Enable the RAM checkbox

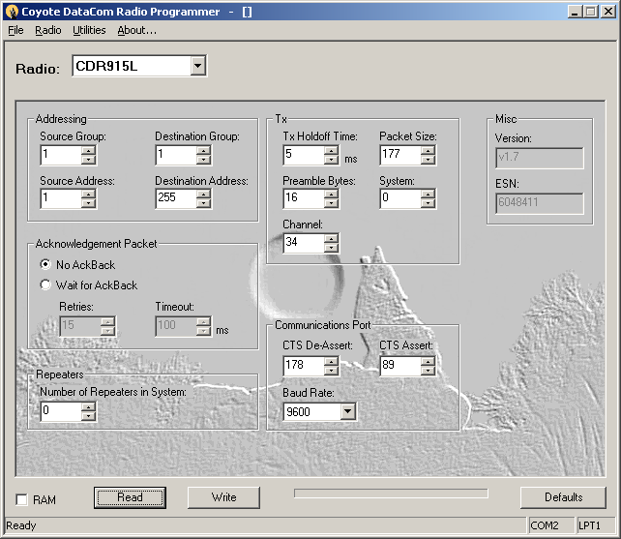pos(21,499)
